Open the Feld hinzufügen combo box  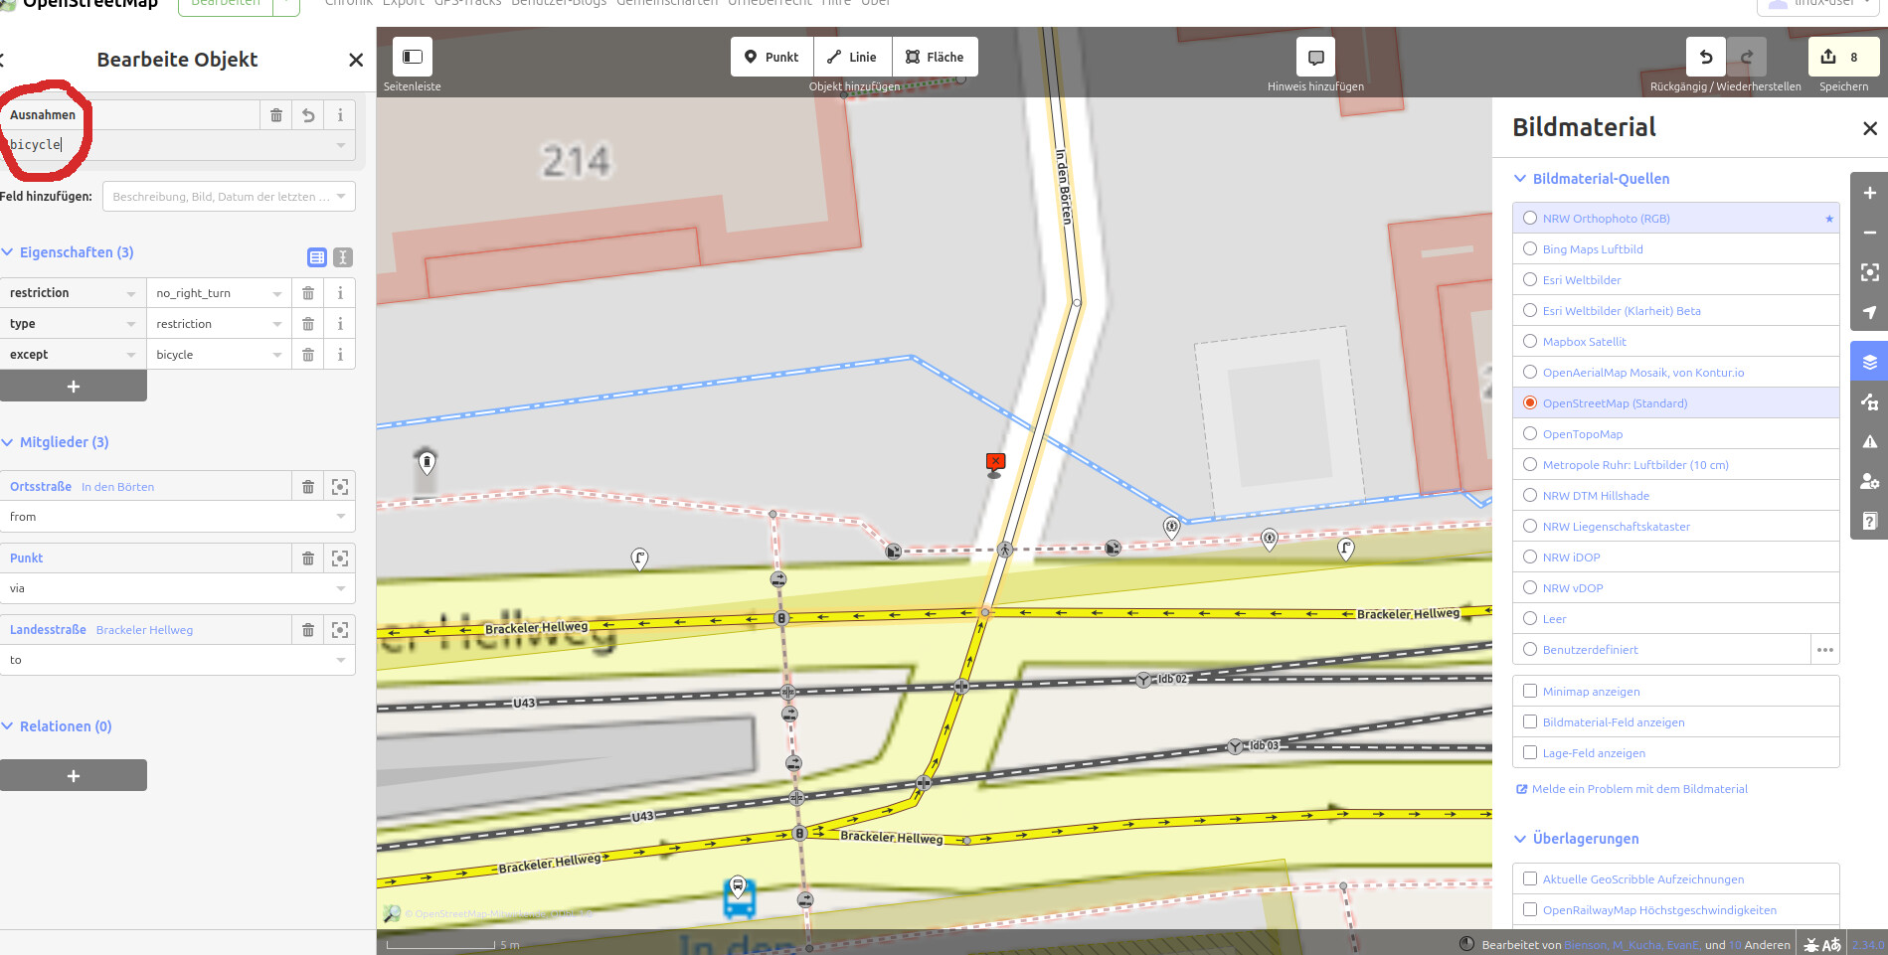[x=229, y=197]
